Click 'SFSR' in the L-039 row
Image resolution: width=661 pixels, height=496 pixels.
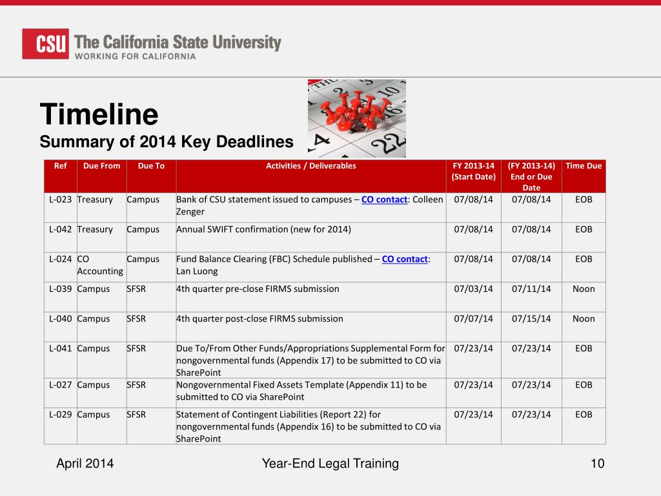tap(136, 289)
